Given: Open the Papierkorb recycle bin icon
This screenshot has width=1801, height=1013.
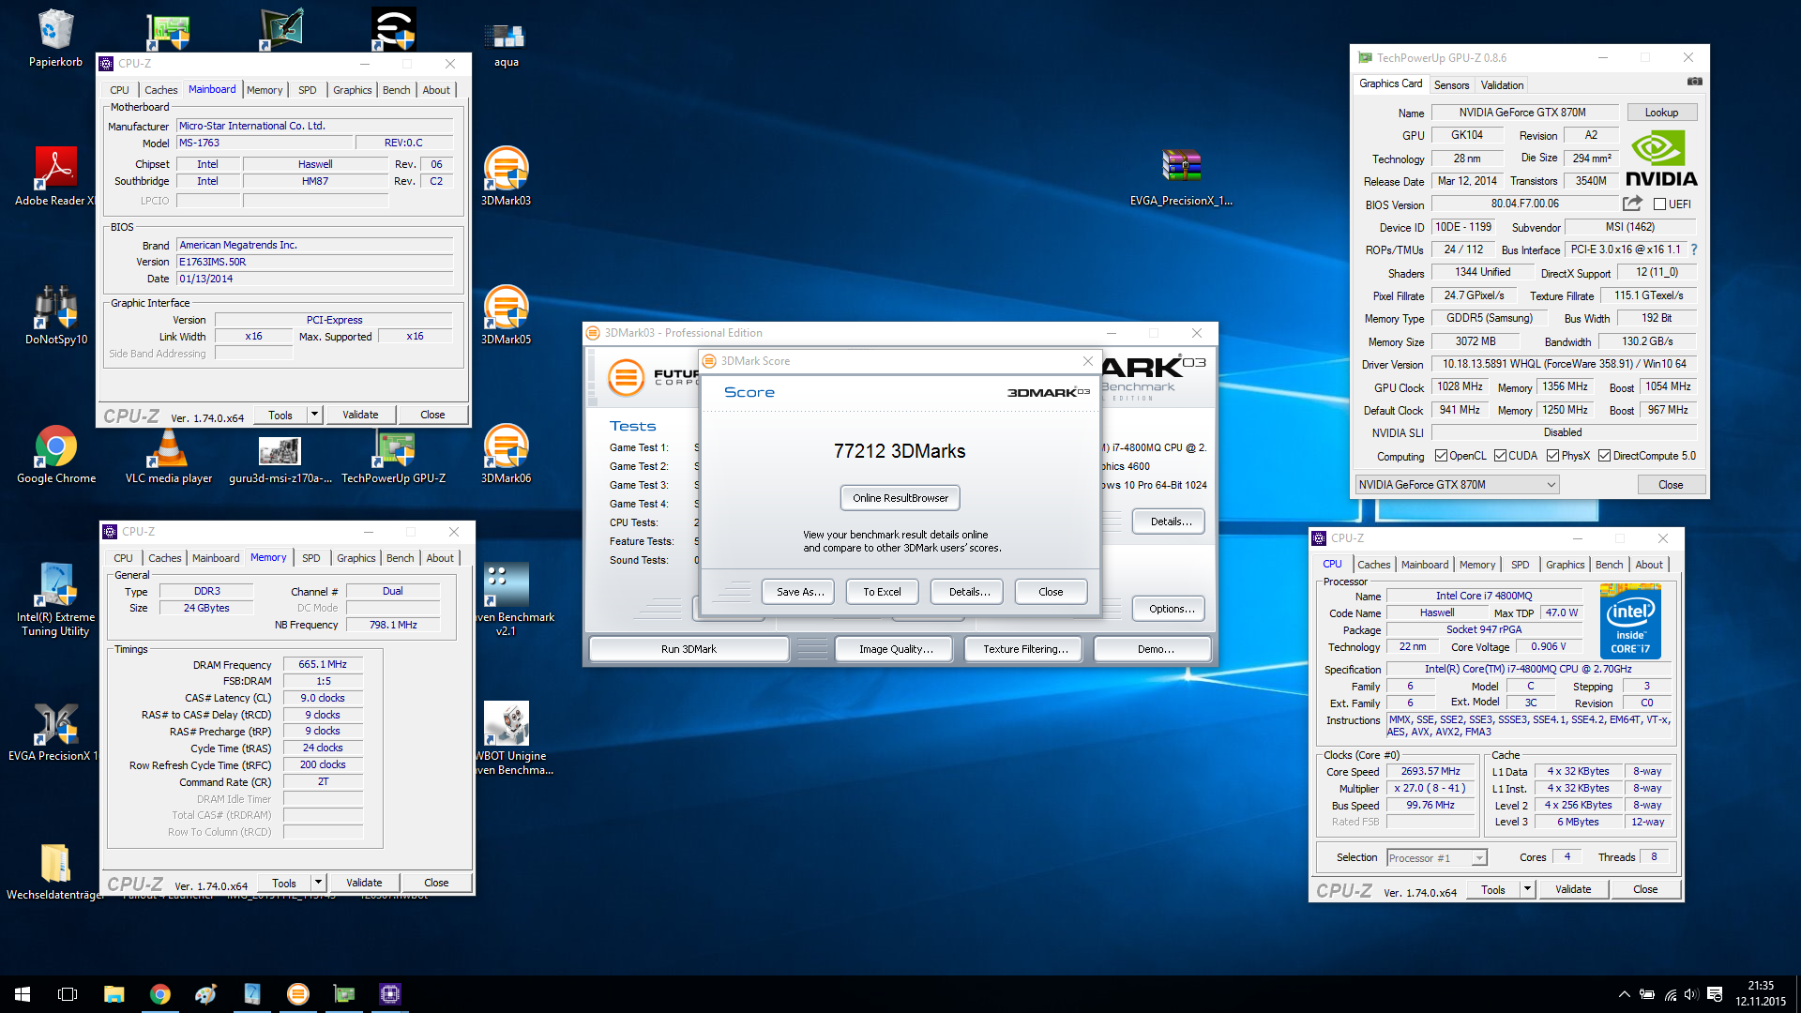Looking at the screenshot, I should tap(55, 38).
